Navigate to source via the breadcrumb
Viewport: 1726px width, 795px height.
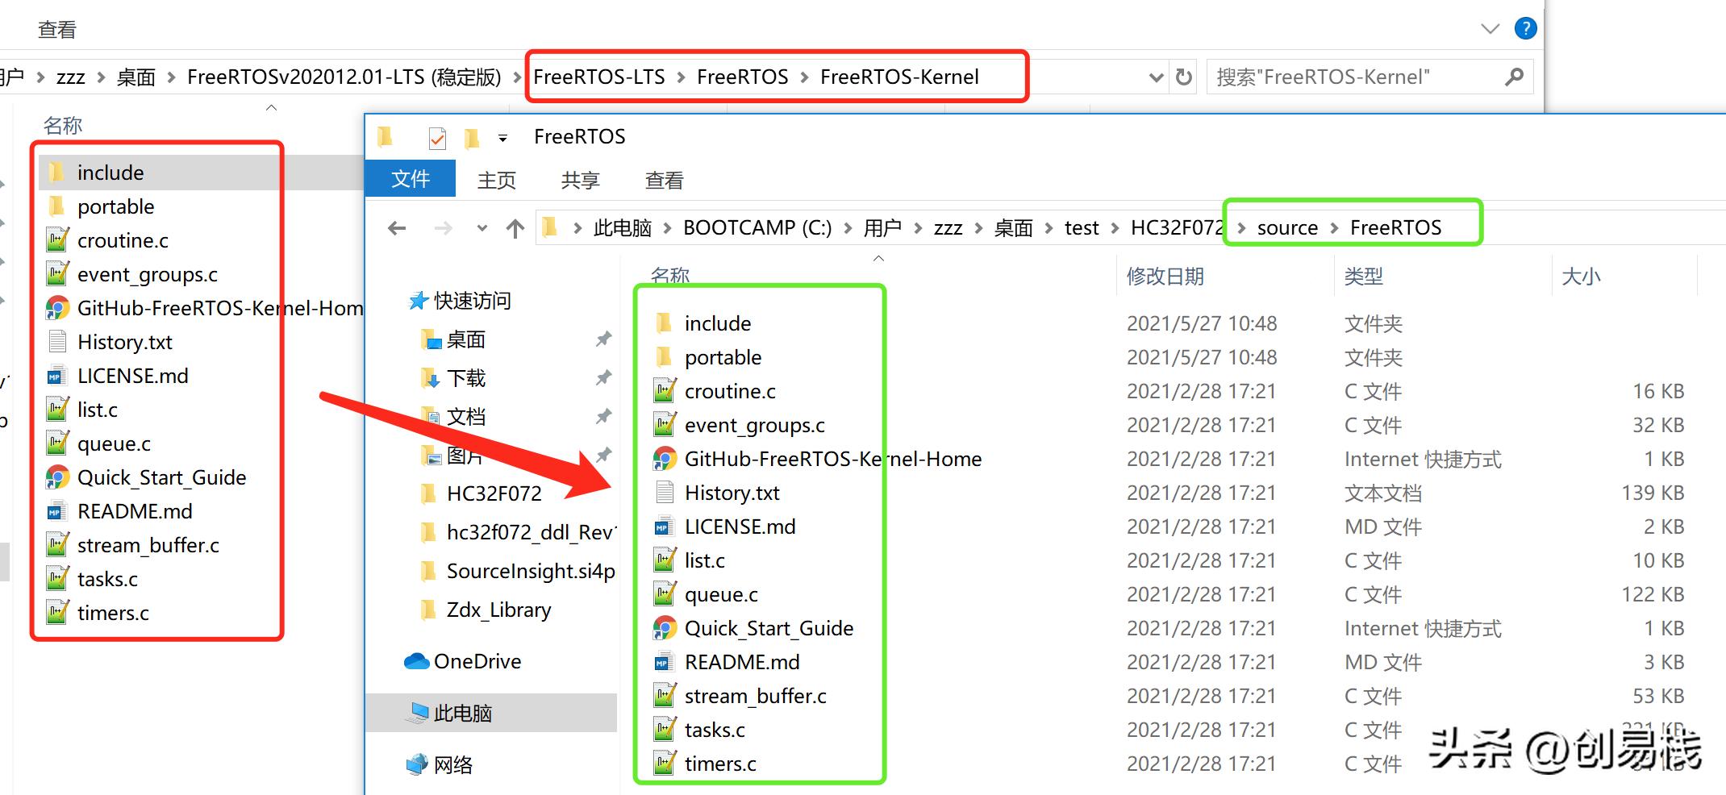pos(1287,227)
